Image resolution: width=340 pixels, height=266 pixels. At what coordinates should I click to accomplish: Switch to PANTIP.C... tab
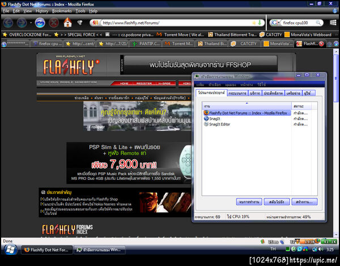[x=146, y=44]
